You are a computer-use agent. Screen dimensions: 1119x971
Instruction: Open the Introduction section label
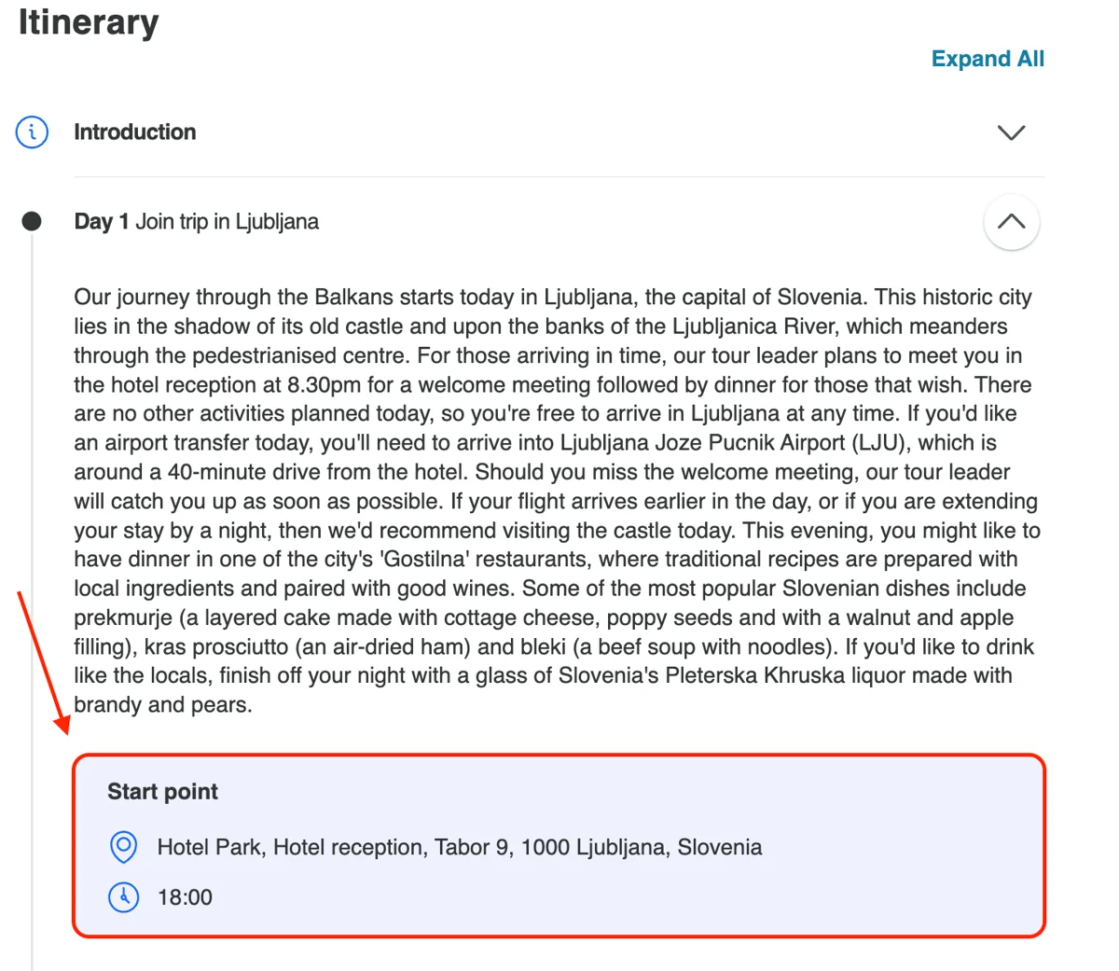point(135,132)
